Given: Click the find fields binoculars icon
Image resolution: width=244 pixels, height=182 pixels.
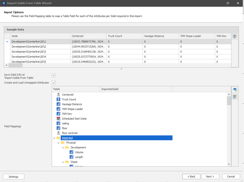Looking at the screenshot, I should [235, 89].
